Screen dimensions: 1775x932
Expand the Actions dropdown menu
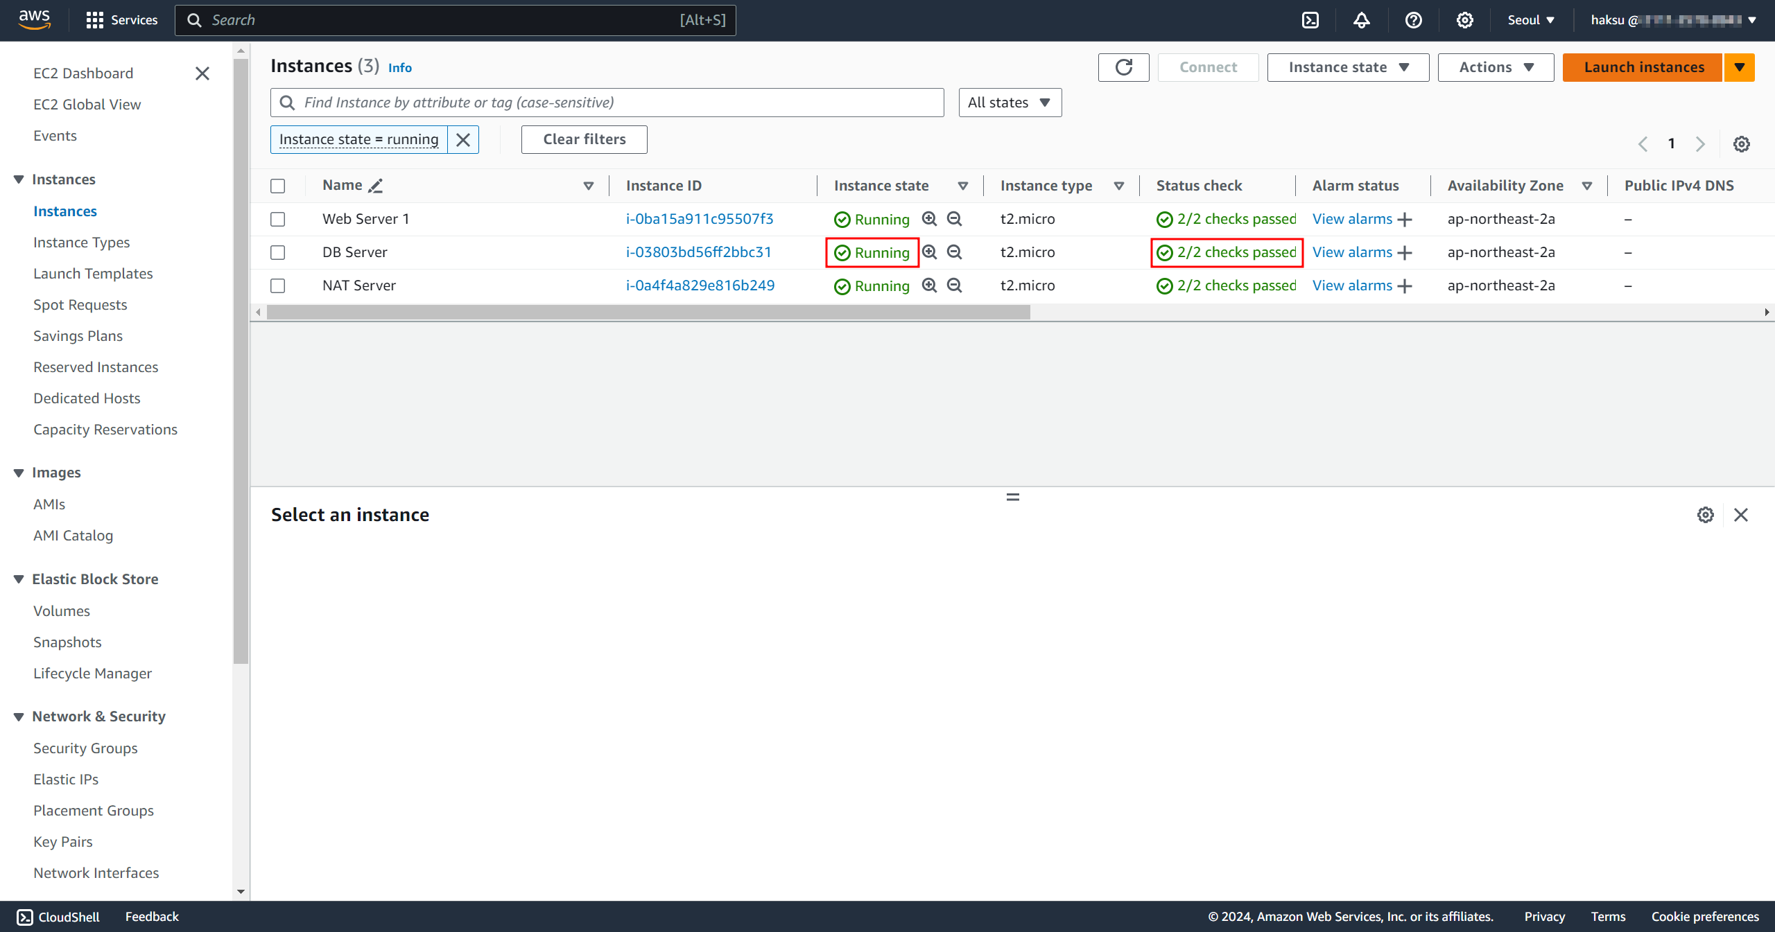[x=1496, y=67]
